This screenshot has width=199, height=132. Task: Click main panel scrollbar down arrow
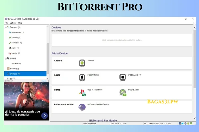(x=195, y=118)
